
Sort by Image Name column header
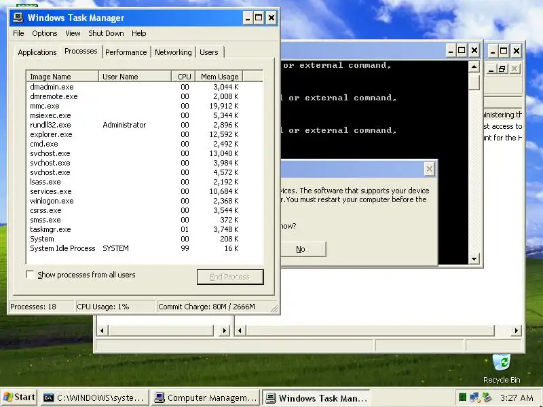(x=62, y=77)
